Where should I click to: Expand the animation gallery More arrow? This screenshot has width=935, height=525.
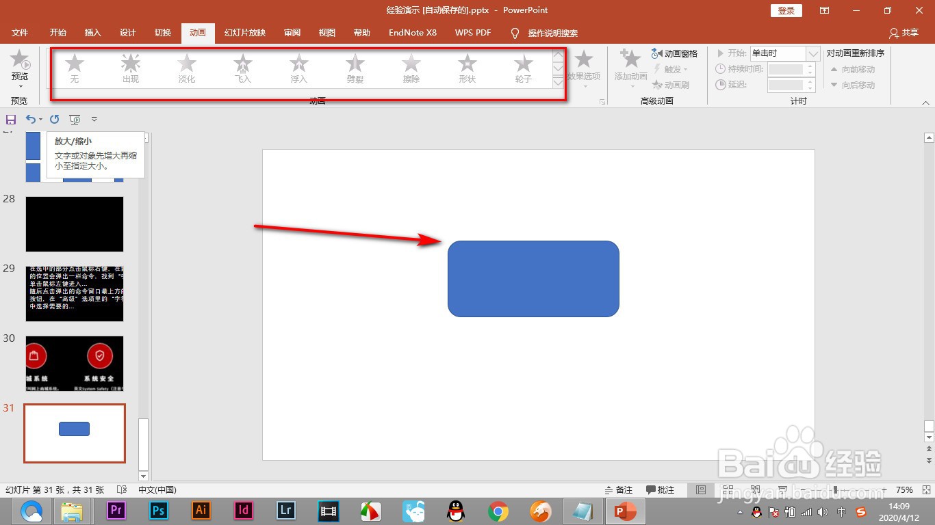point(558,82)
